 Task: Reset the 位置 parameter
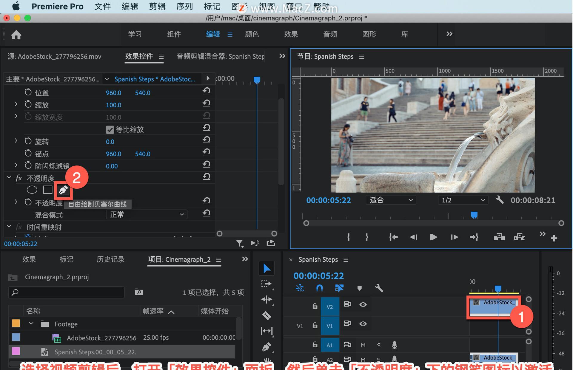207,91
